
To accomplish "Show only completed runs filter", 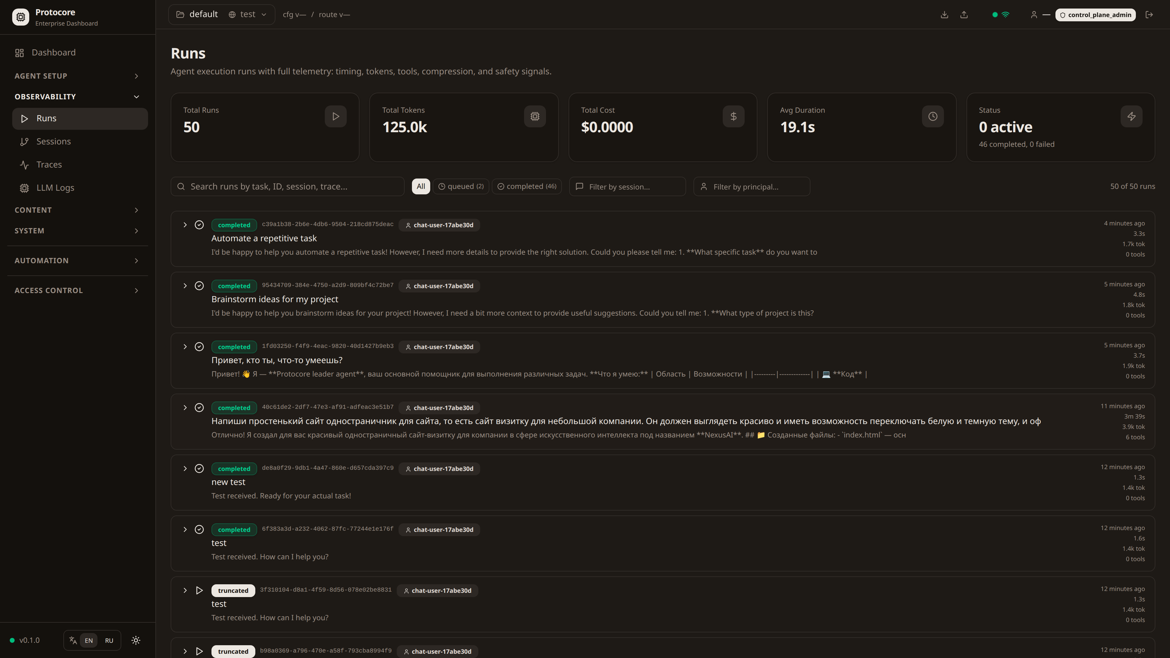I will pos(527,186).
